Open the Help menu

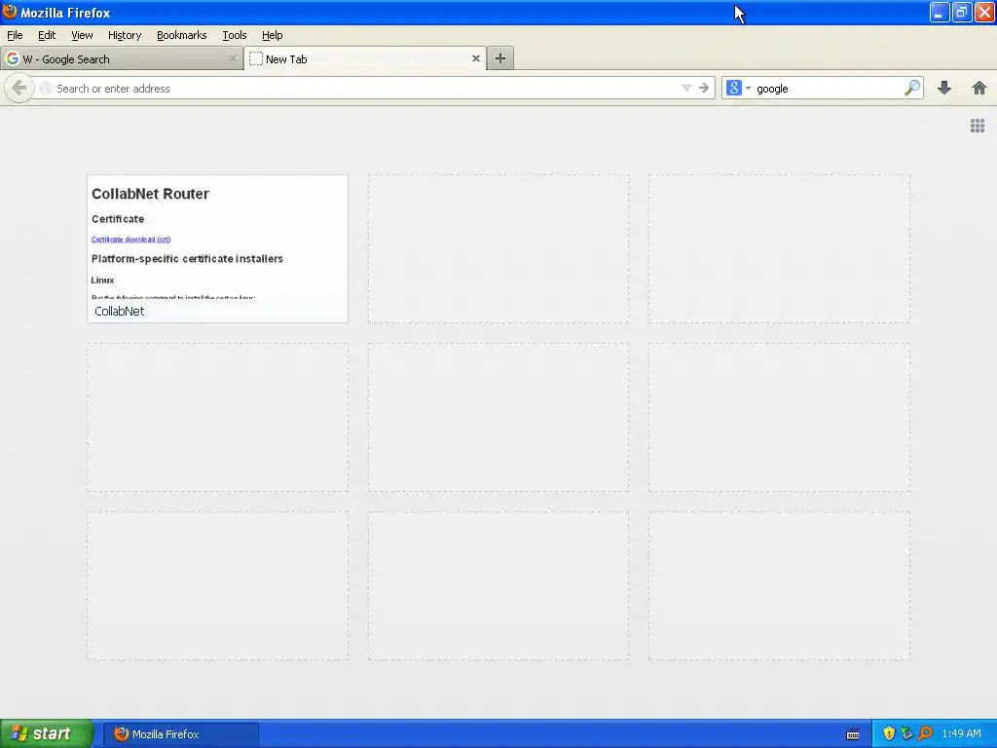tap(273, 35)
